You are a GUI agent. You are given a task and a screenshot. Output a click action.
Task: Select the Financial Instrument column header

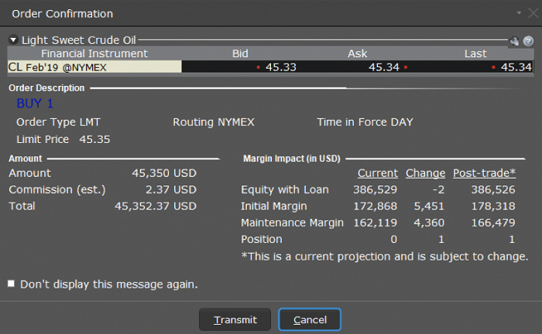point(94,53)
